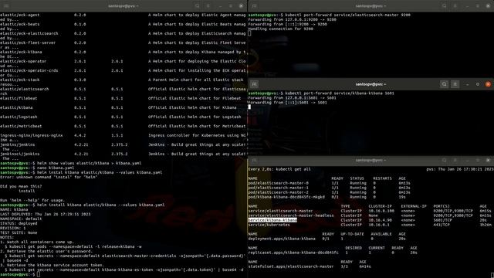Click the 'Official Elastic helm chart for Kibana' description
Screen dimensions: 494x278
tap(192, 107)
